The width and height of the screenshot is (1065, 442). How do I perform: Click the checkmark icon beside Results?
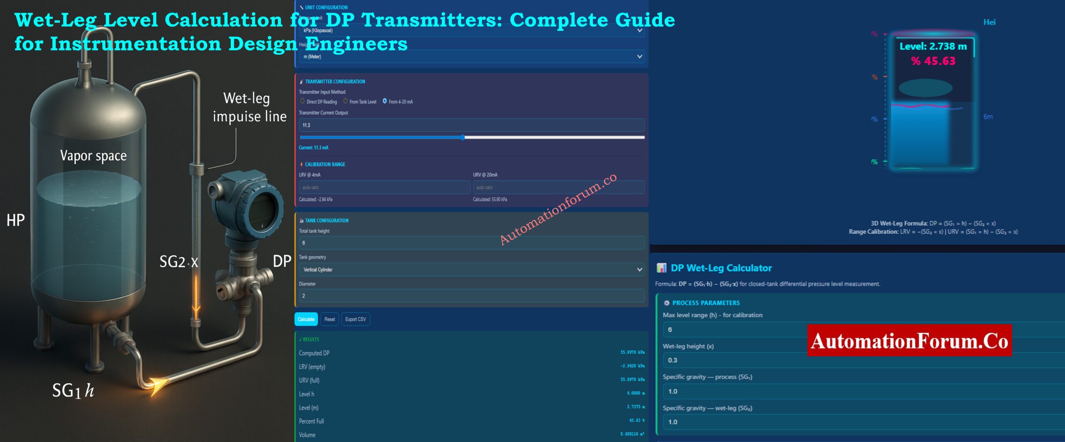[300, 340]
